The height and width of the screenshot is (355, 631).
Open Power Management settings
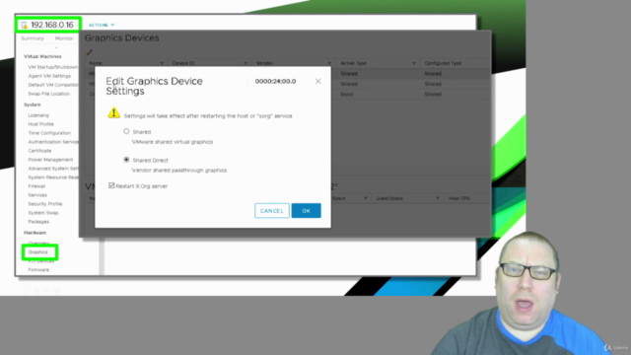pyautogui.click(x=50, y=160)
